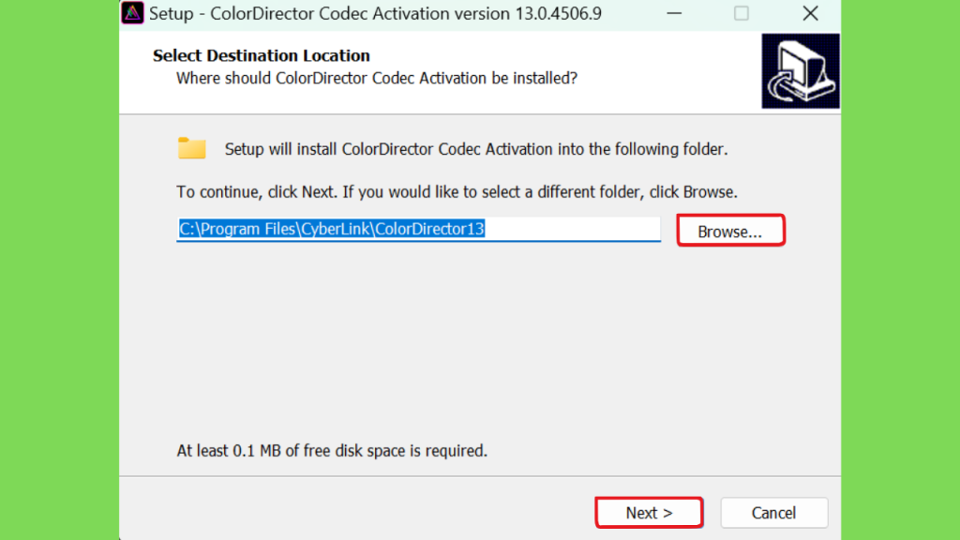This screenshot has height=540, width=960.
Task: Click the free disk space requirement text
Action: tap(332, 451)
